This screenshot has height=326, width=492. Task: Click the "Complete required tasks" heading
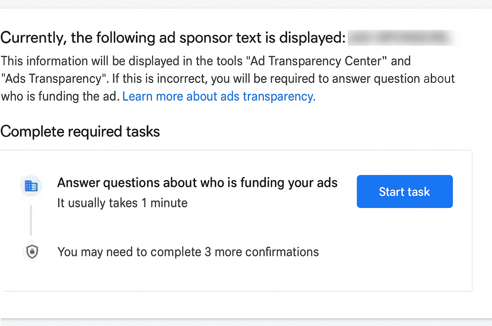click(80, 131)
